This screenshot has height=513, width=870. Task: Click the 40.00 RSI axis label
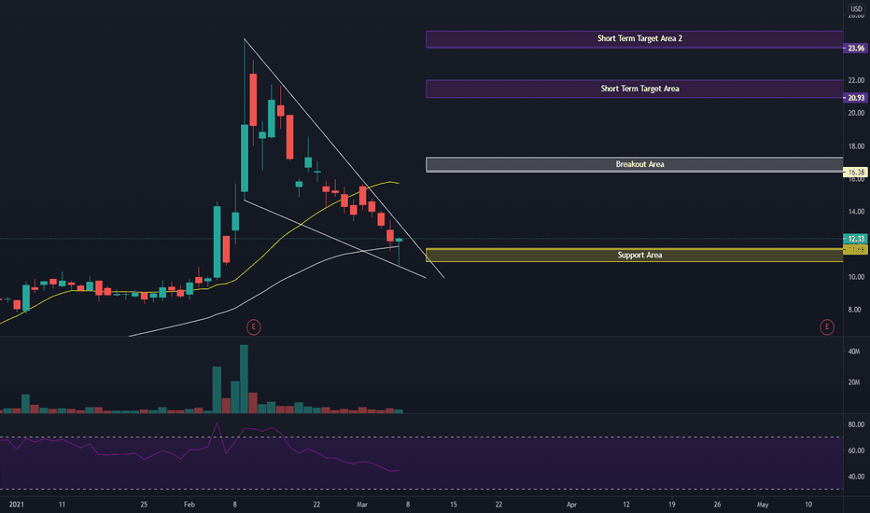tap(856, 477)
